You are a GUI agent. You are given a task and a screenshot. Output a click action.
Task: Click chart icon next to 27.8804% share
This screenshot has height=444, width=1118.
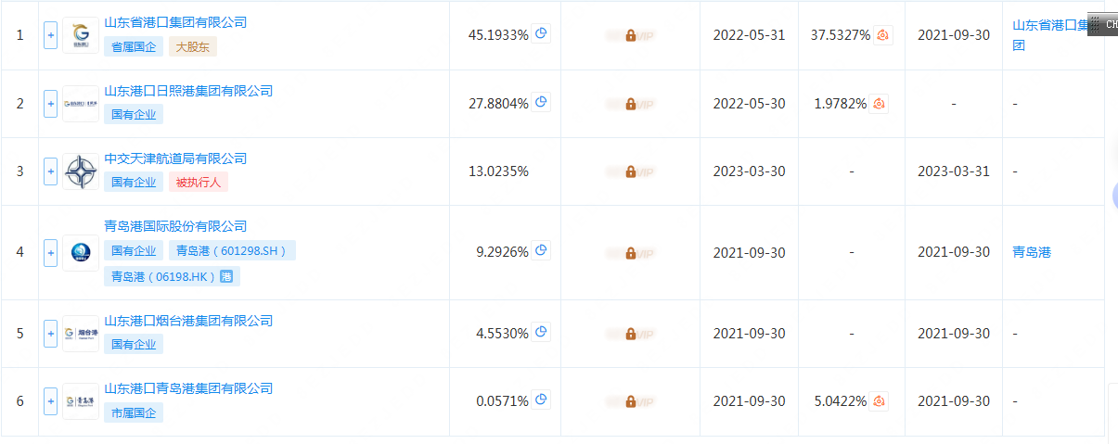point(541,103)
